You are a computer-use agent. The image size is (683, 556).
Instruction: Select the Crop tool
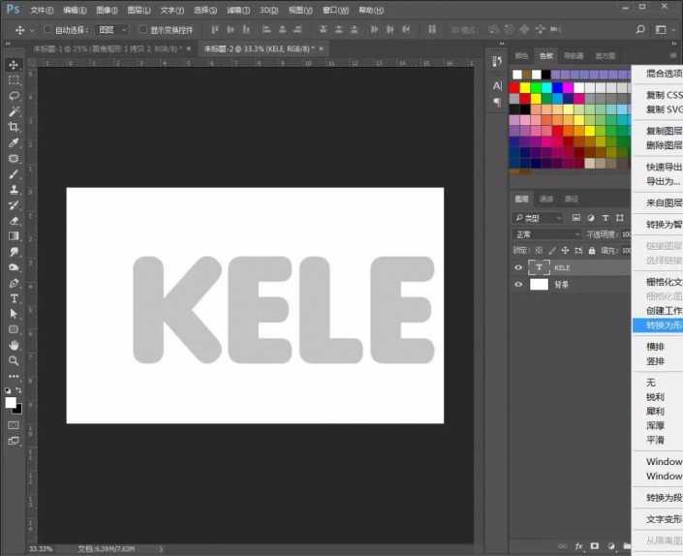click(x=14, y=127)
